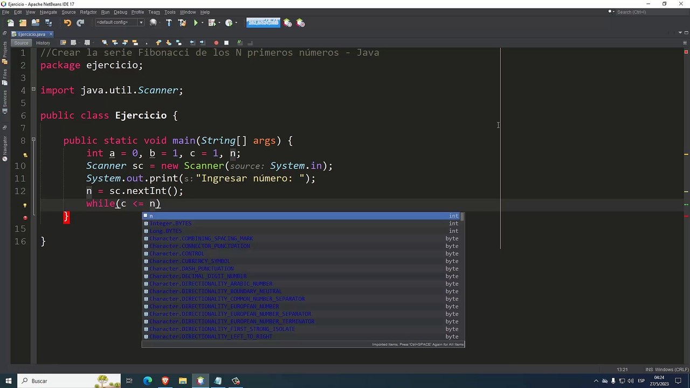Image resolution: width=690 pixels, height=388 pixels.
Task: Open the Navigator side panel
Action: click(x=5, y=148)
